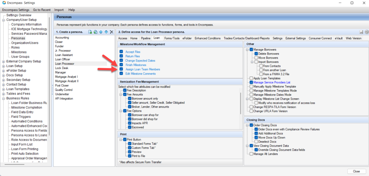Viewport: 369px width, 176px height.
Task: Select the Underwriter persona in list
Action: click(x=63, y=94)
